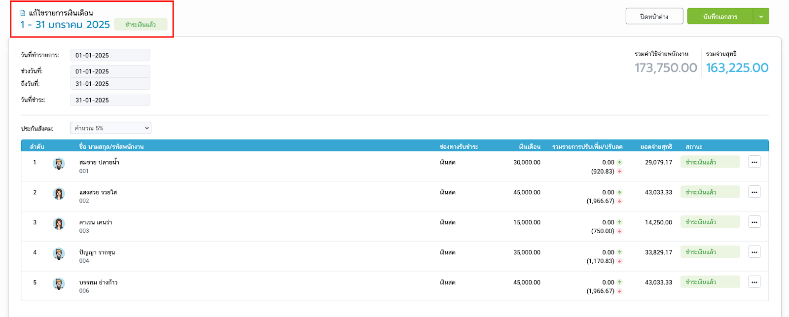The height and width of the screenshot is (317, 789).
Task: Click avatar of employee แสงสวย รวยใส
Action: [x=59, y=194]
